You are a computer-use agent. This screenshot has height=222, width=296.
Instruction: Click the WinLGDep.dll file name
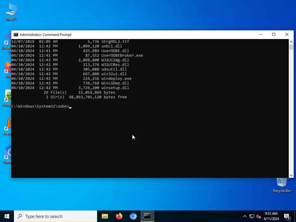[115, 83]
